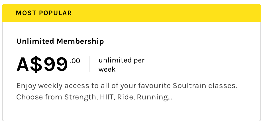Click the word "week" under "unlimited per"
The width and height of the screenshot is (265, 125).
point(107,69)
